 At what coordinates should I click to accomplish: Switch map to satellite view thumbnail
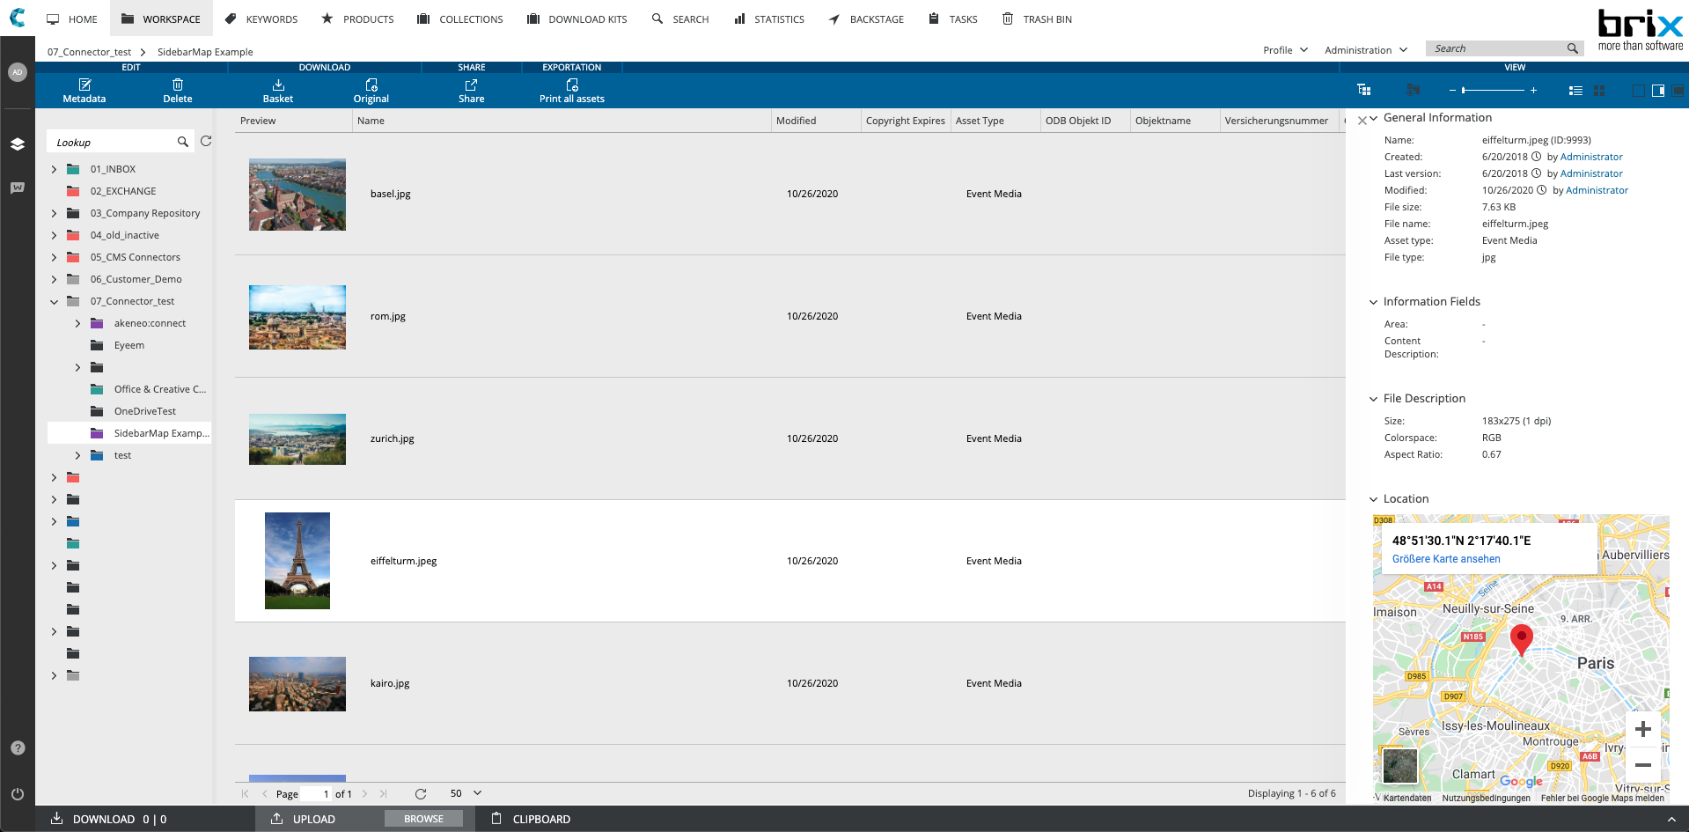pos(1399,765)
